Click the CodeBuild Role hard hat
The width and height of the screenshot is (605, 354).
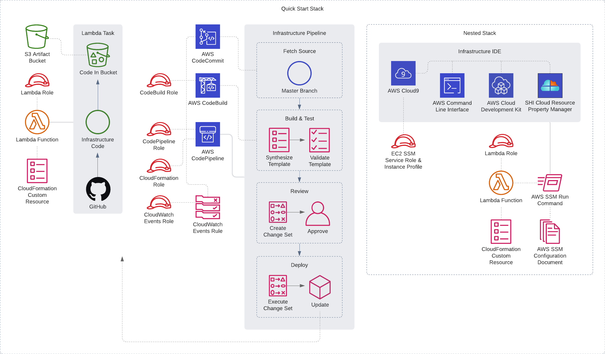159,80
